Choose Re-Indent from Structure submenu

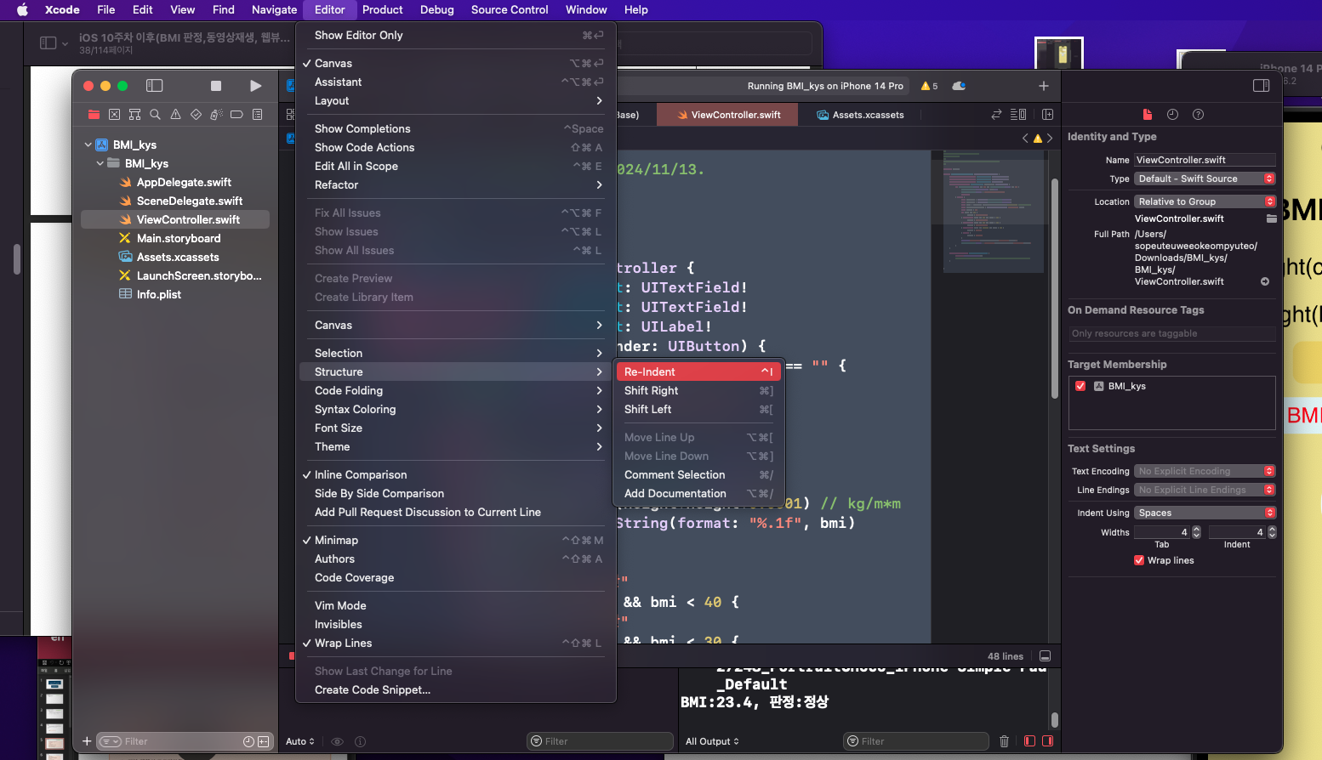[x=698, y=371]
